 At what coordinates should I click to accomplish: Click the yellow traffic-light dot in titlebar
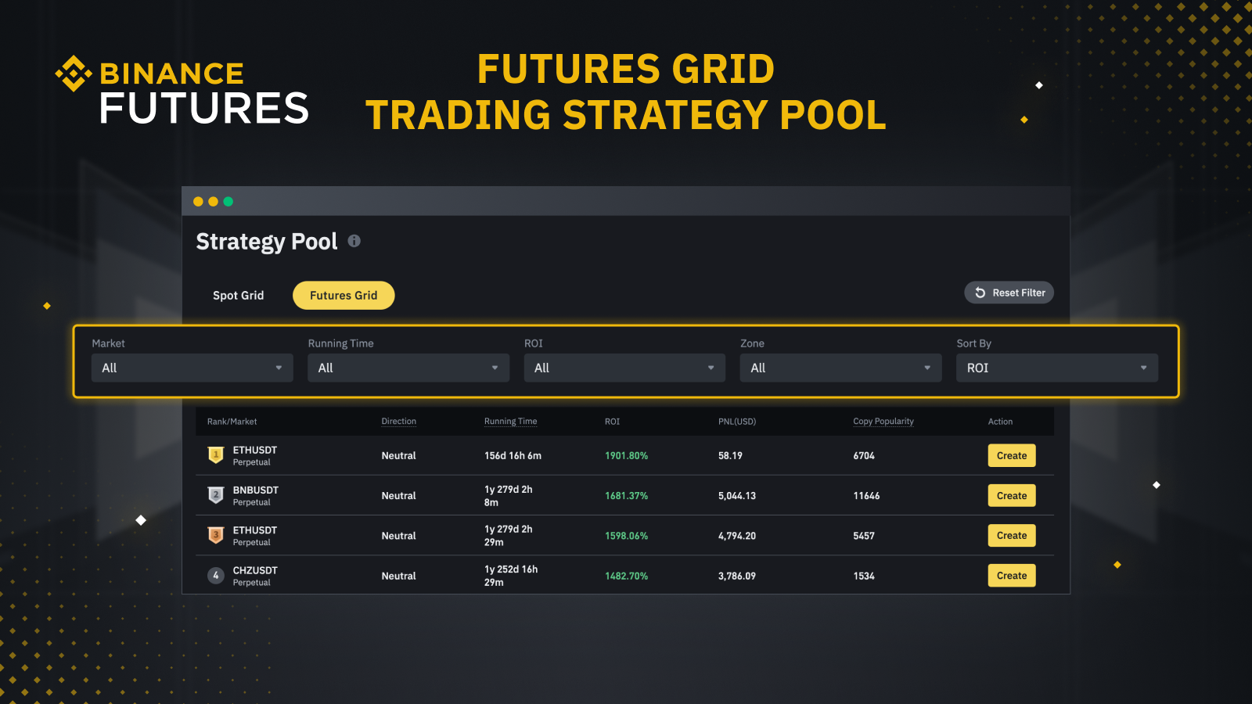[212, 201]
